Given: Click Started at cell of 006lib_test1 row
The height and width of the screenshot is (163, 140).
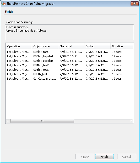Looking at the screenshot, I should pyautogui.click(x=71, y=74).
